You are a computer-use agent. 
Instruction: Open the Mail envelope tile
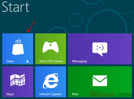pos(100,82)
